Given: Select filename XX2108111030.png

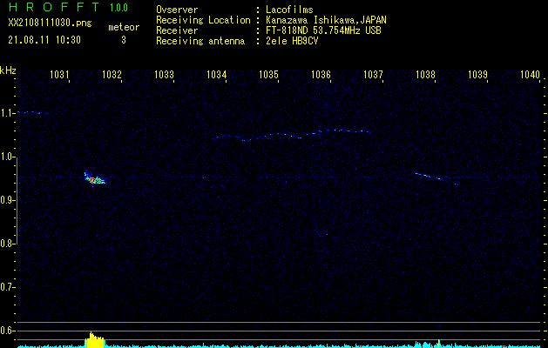Looking at the screenshot, I should tap(50, 23).
